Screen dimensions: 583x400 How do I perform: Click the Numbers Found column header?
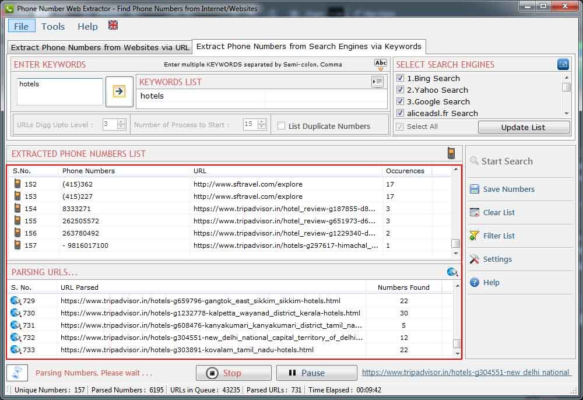pyautogui.click(x=403, y=287)
